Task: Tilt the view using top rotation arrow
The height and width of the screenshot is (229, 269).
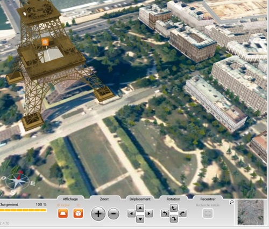Action: pyautogui.click(x=174, y=208)
